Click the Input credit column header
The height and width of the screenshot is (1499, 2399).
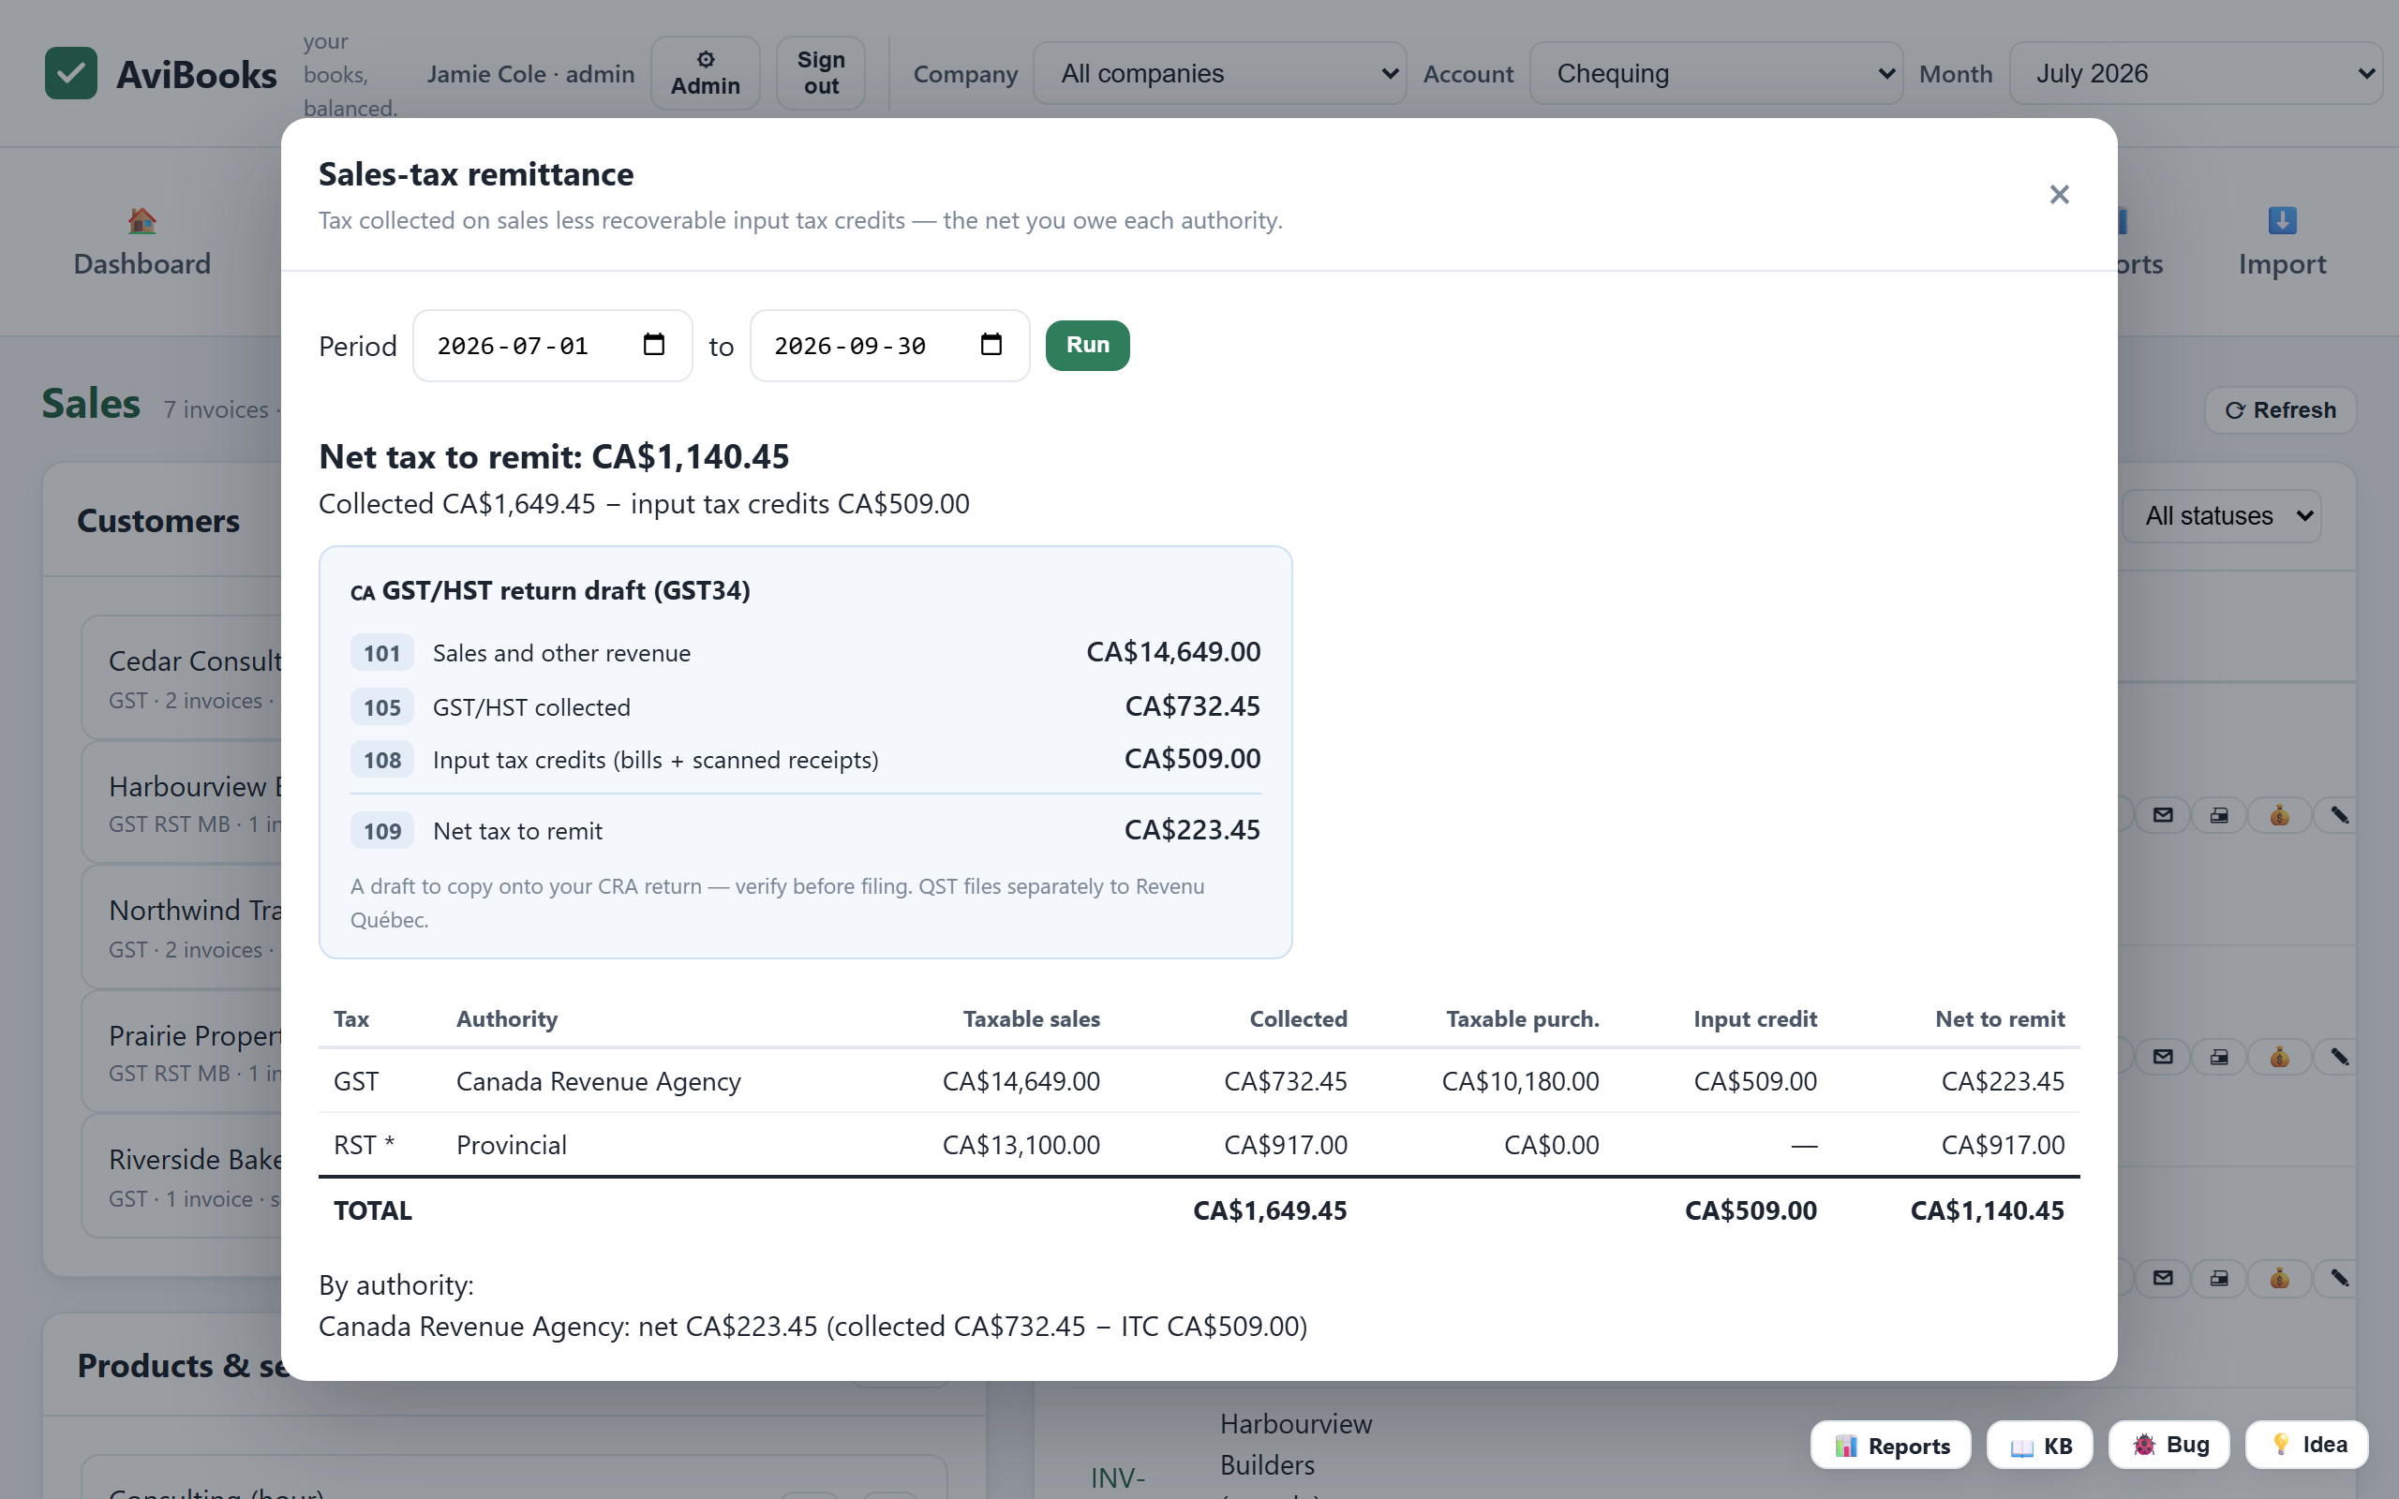(x=1754, y=1019)
